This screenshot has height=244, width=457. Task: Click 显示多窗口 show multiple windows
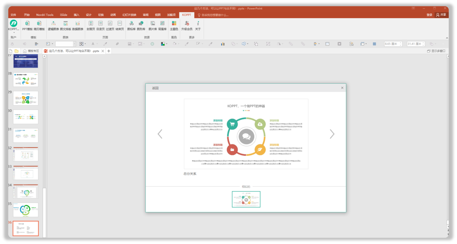pyautogui.click(x=436, y=51)
